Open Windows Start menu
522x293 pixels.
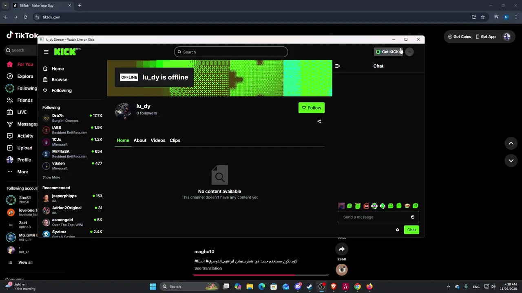pyautogui.click(x=153, y=286)
